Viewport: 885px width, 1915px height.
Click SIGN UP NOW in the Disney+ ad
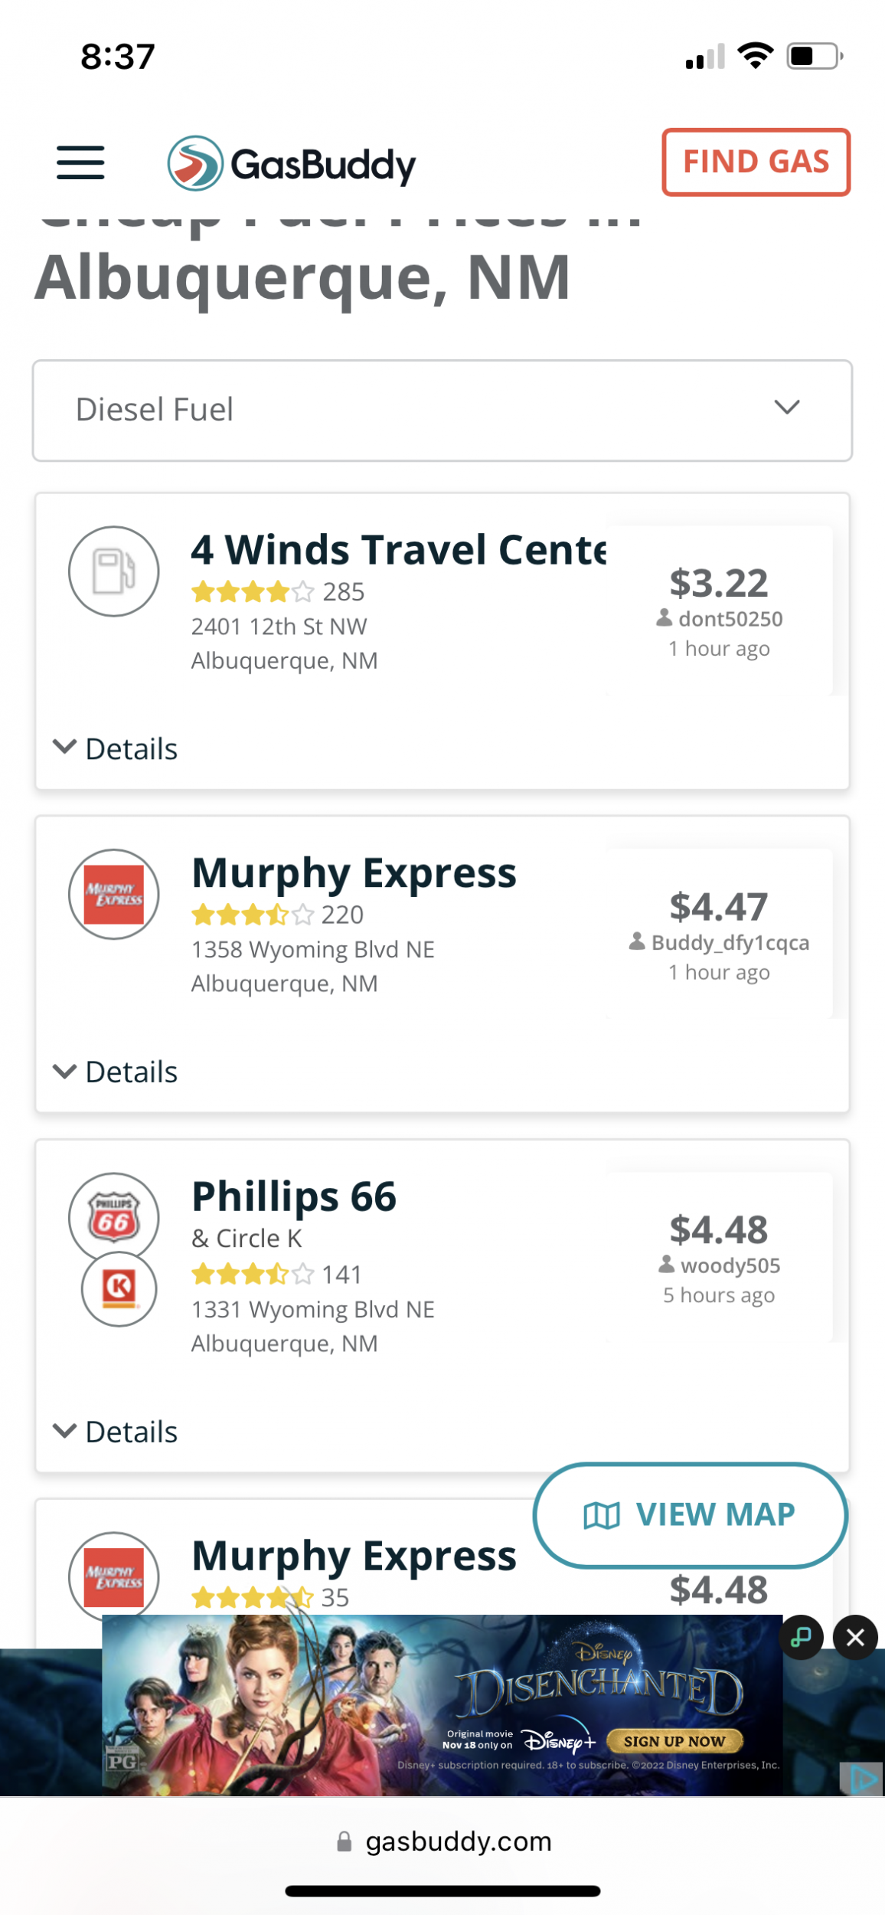(674, 1741)
